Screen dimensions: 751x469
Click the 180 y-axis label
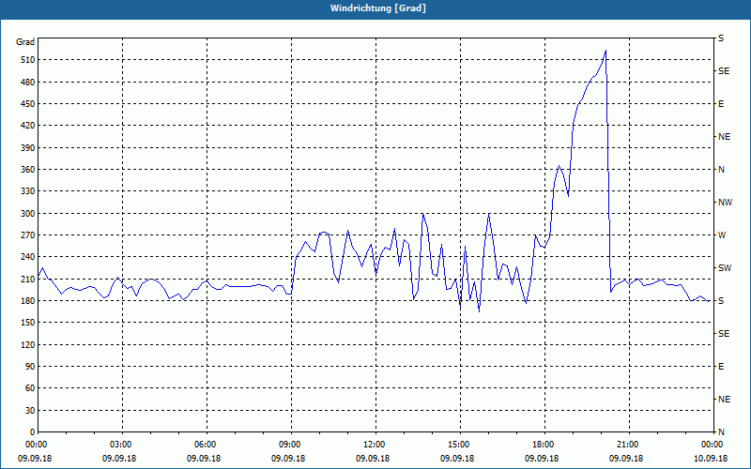pyautogui.click(x=27, y=301)
